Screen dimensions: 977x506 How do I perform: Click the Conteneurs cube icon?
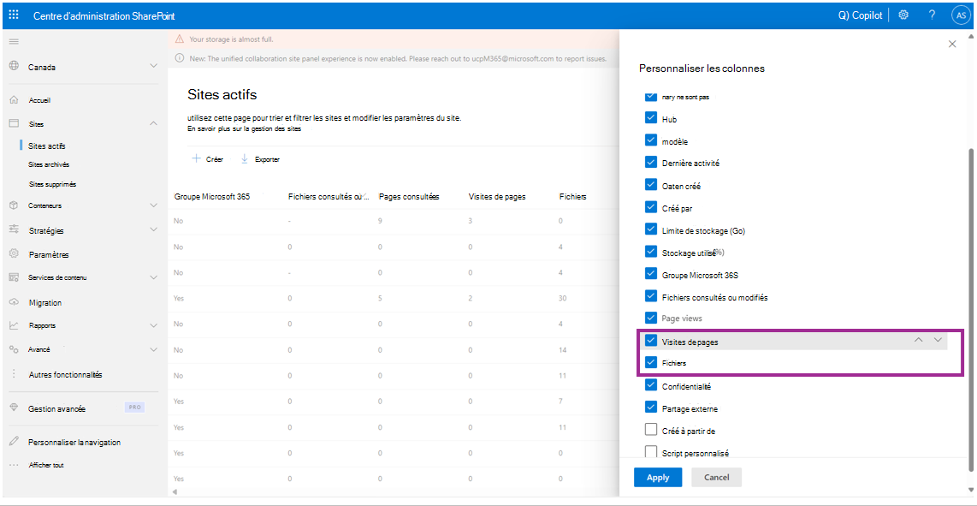[14, 205]
